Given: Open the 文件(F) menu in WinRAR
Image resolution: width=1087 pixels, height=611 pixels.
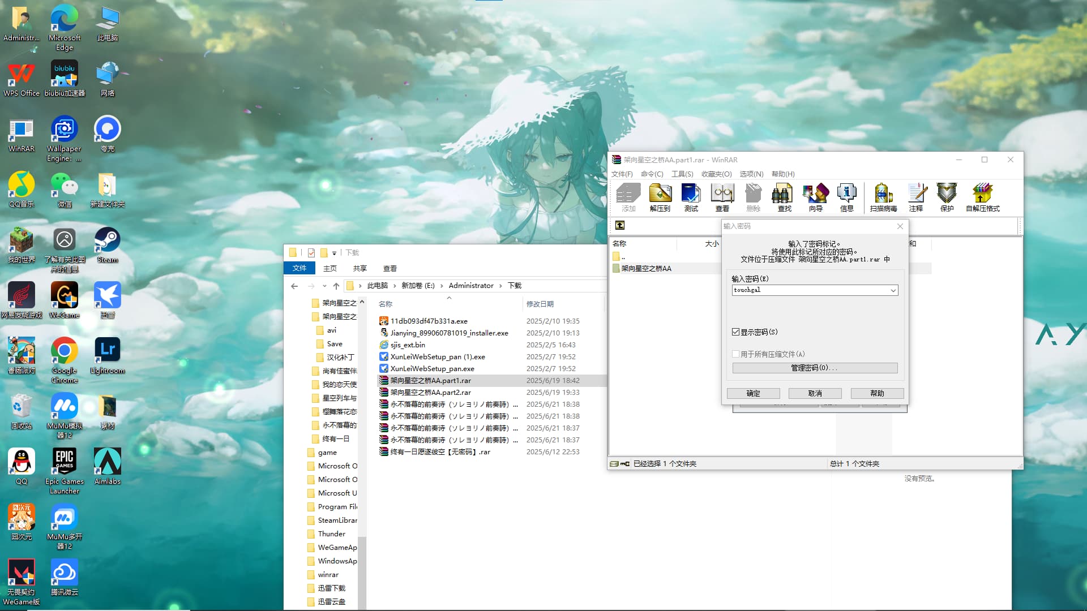Looking at the screenshot, I should tap(622, 174).
